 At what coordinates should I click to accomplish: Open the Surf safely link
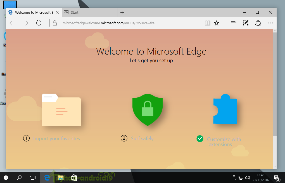pyautogui.click(x=142, y=139)
